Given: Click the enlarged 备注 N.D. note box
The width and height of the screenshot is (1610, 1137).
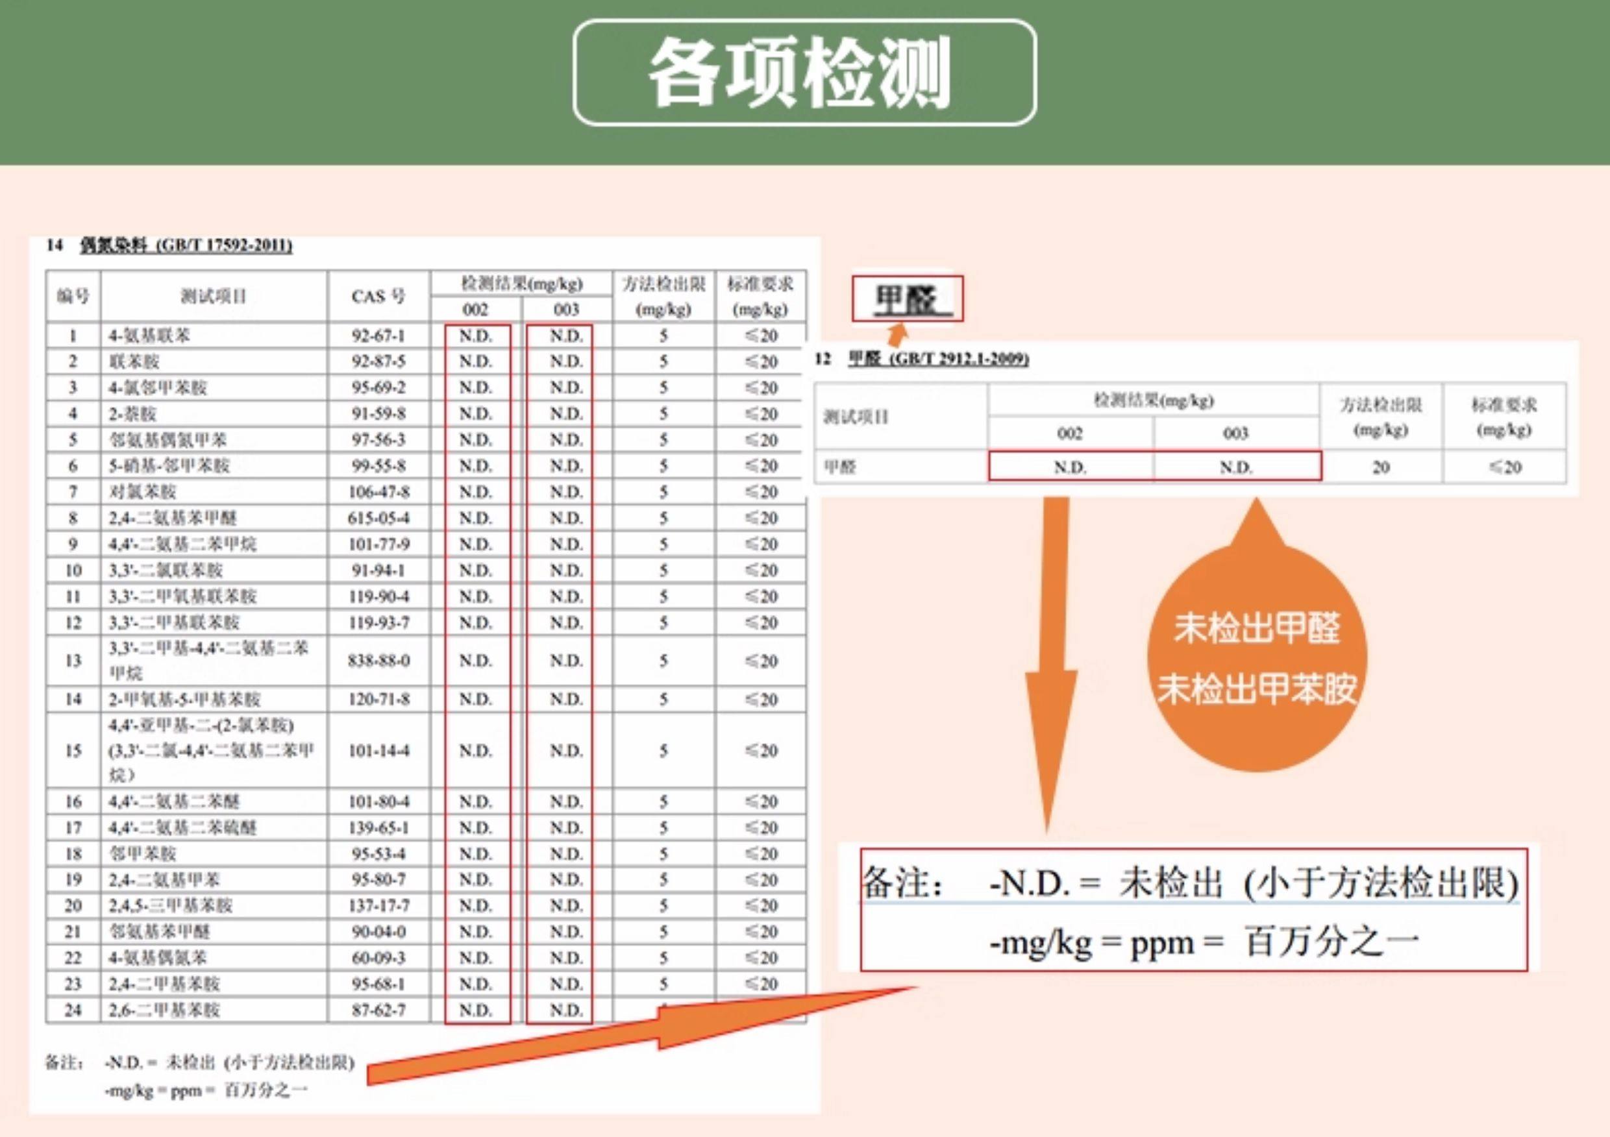Looking at the screenshot, I should pyautogui.click(x=1193, y=910).
